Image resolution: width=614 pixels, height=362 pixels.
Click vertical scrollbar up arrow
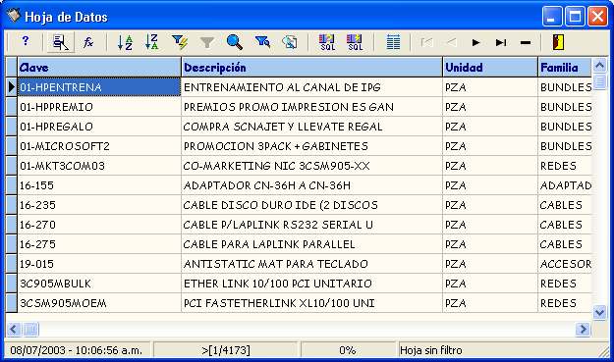pyautogui.click(x=599, y=65)
